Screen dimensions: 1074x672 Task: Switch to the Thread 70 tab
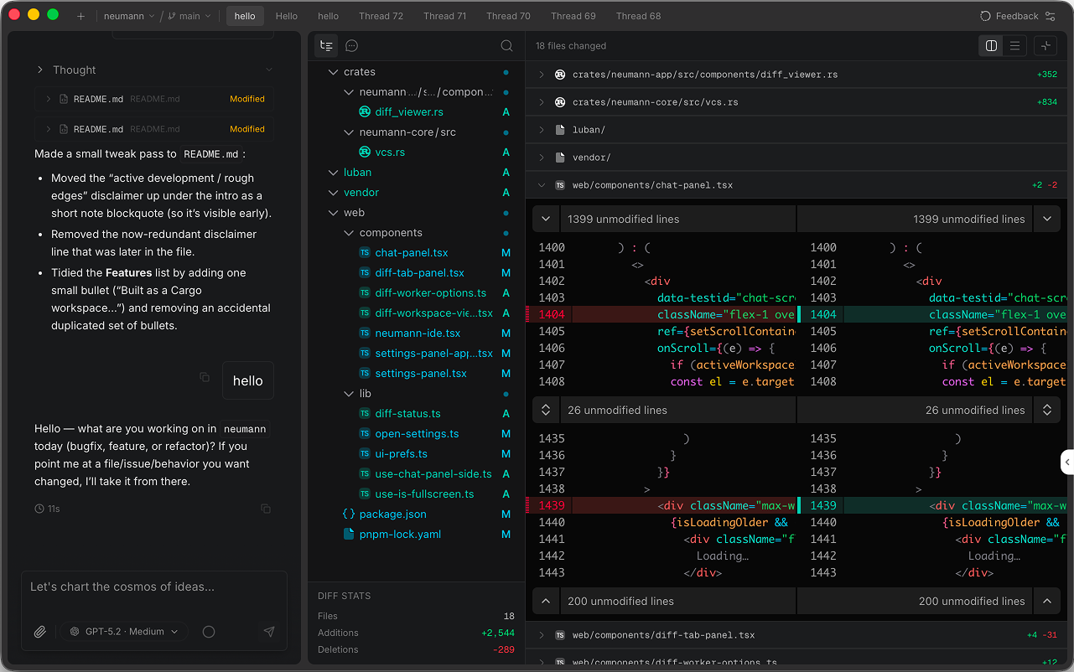point(508,16)
